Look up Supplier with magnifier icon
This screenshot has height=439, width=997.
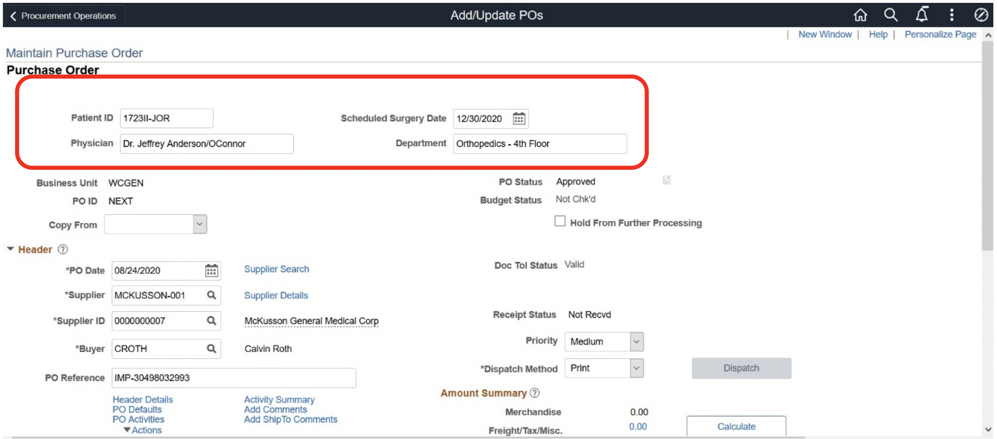point(211,295)
